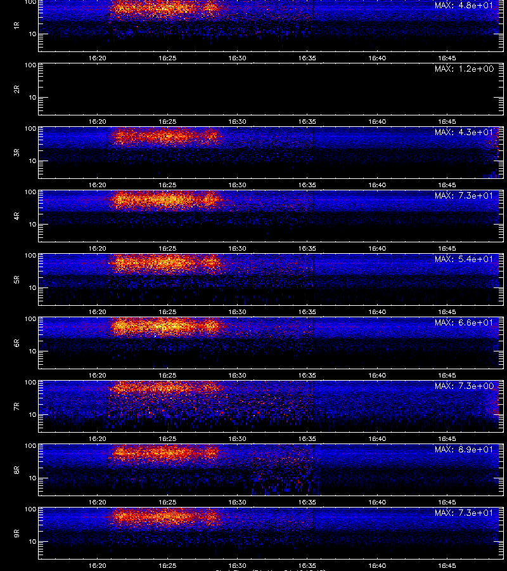Click the MAX: 4.8e+01 label in panel 1R
507x571 pixels.
(464, 6)
